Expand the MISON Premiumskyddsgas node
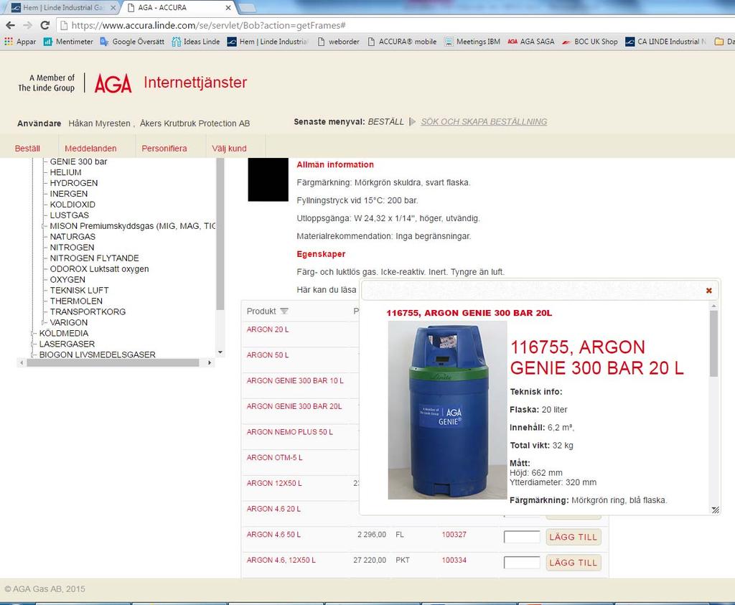 tap(44, 226)
